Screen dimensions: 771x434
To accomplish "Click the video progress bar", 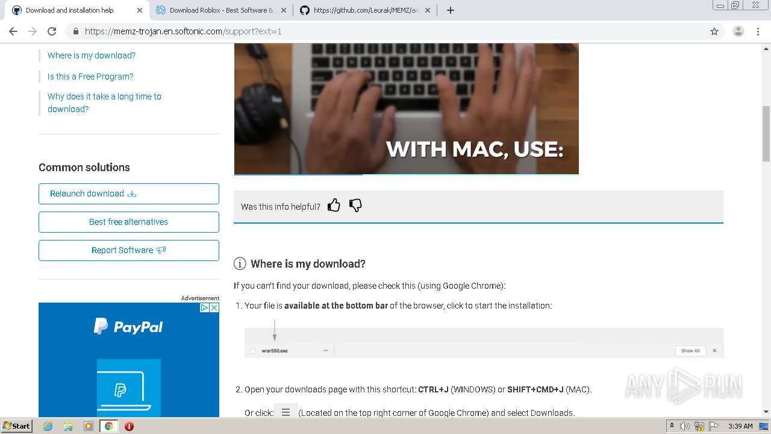I will coord(406,174).
